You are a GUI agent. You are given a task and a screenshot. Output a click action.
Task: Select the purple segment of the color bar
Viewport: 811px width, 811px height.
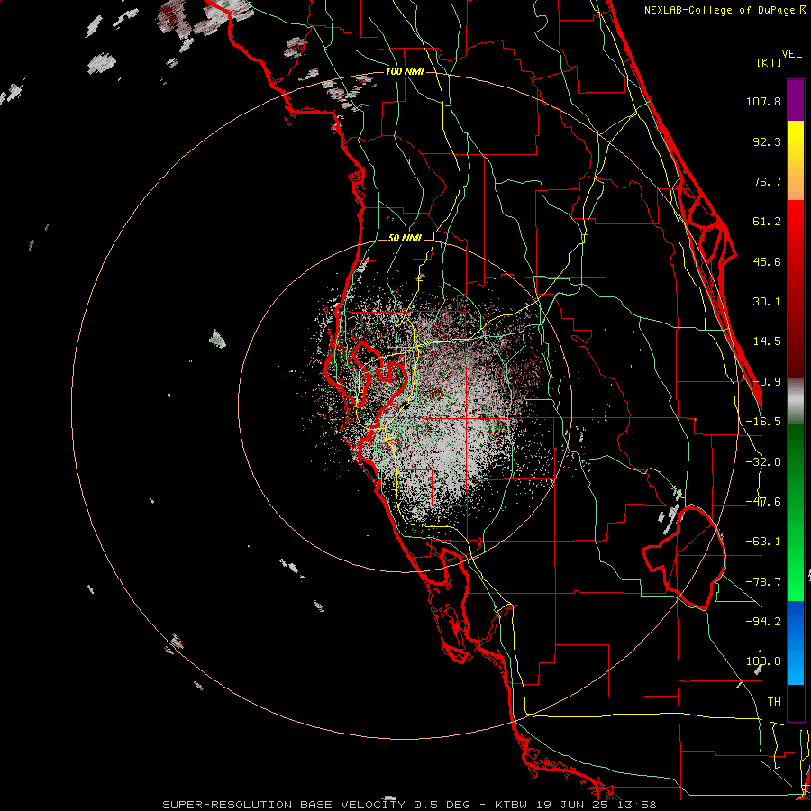pos(796,101)
